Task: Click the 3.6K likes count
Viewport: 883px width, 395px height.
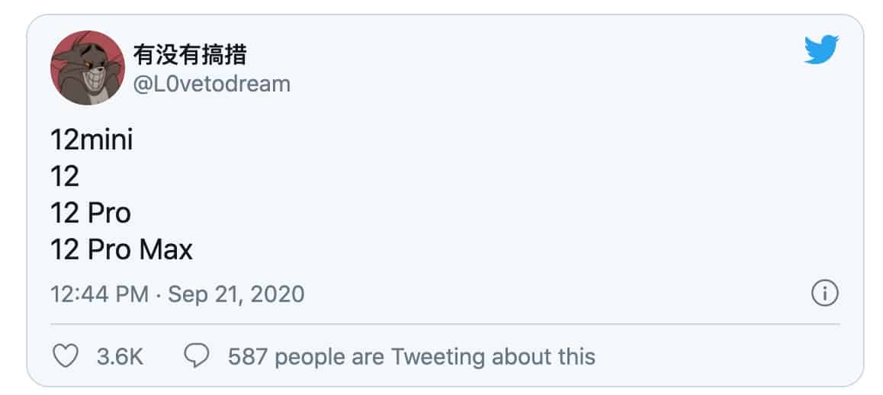Action: point(120,356)
